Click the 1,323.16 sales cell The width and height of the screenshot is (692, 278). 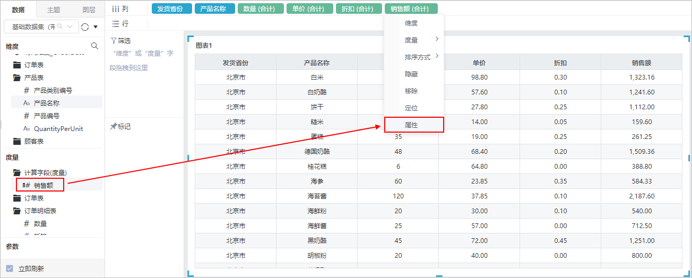tap(642, 77)
